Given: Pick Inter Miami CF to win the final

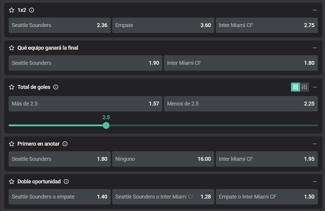Looking at the screenshot, I should coord(241,63).
